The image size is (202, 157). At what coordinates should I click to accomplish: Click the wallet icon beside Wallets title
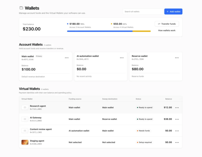tap(21, 8)
